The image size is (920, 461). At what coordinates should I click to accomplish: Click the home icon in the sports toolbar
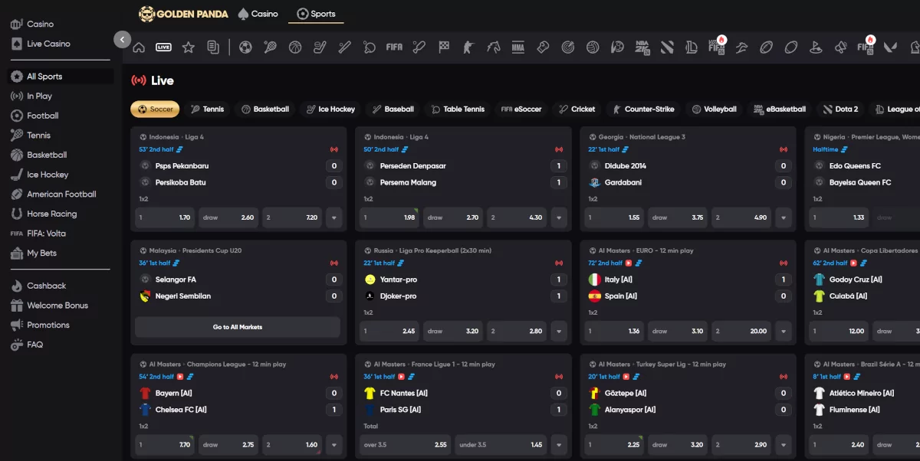(138, 47)
